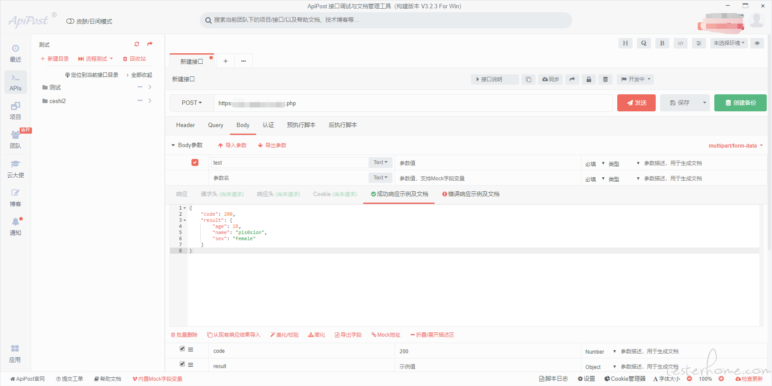
Task: Click the 新建目录 new directory link
Action: (x=55, y=59)
